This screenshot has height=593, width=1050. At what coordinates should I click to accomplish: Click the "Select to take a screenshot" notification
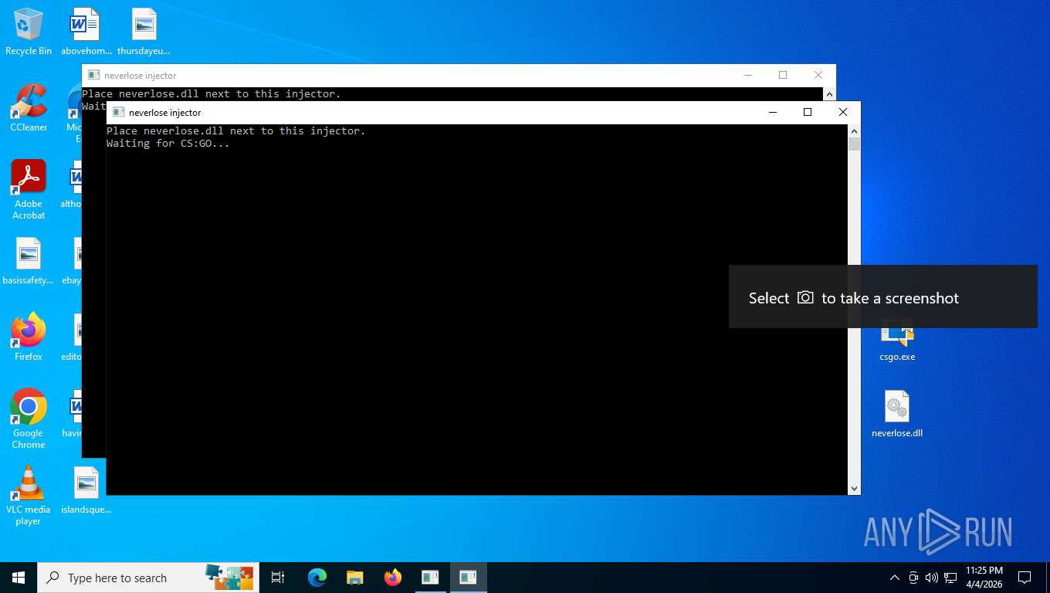coord(882,296)
